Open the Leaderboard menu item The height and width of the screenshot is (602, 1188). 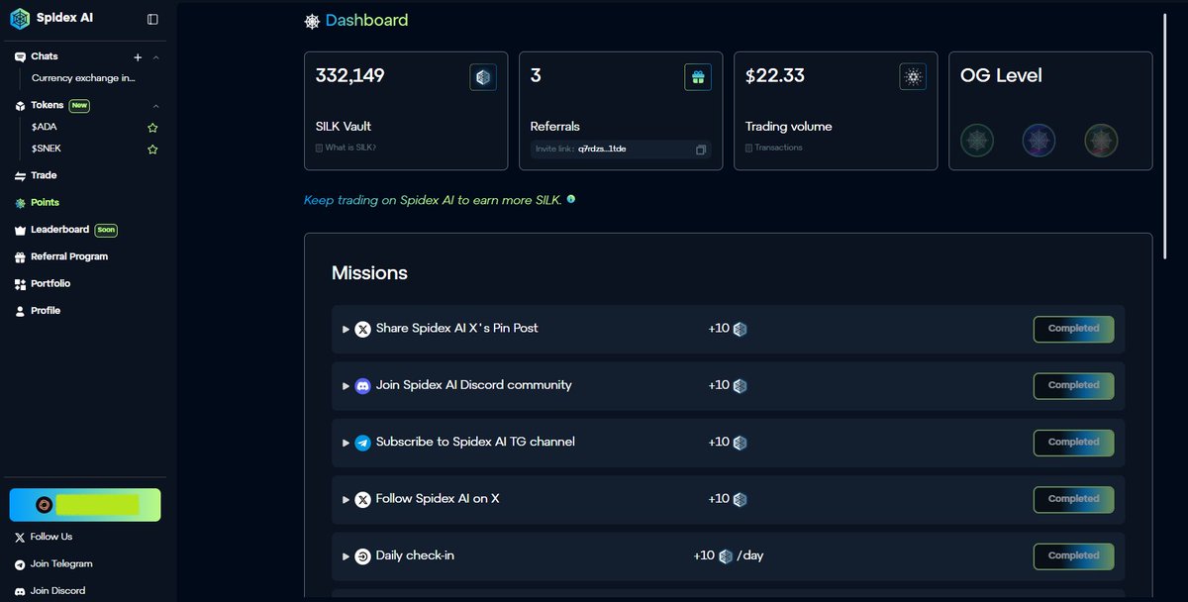pyautogui.click(x=59, y=230)
